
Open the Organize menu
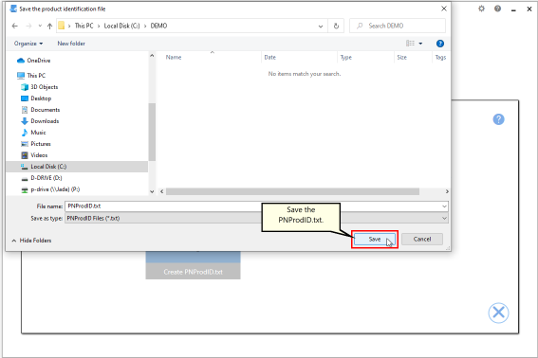pos(28,44)
